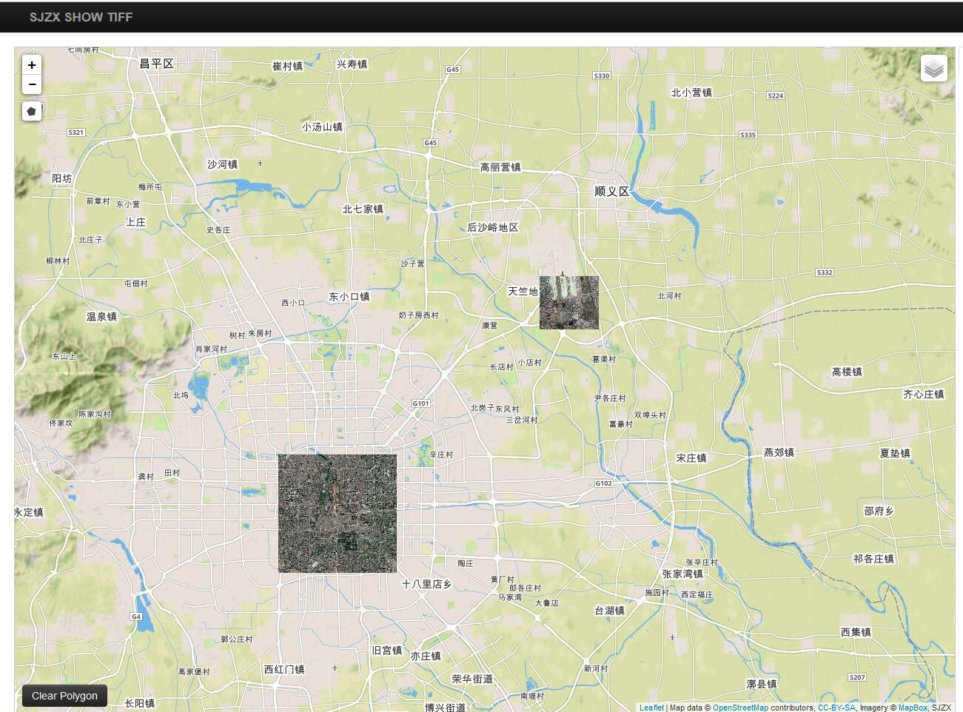The width and height of the screenshot is (963, 712).
Task: Click the G101 road shield
Action: 420,403
